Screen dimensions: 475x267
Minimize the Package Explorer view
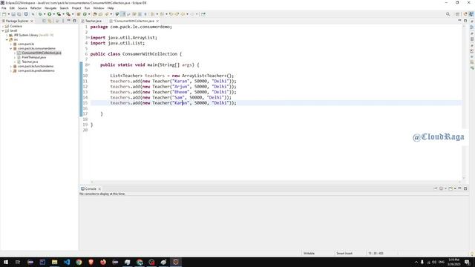pyautogui.click(x=69, y=21)
